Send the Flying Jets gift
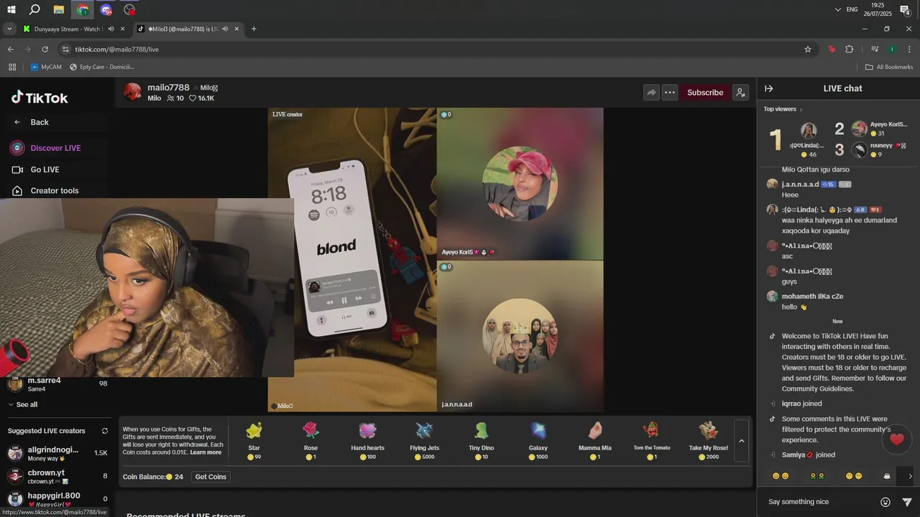This screenshot has height=517, width=920. (424, 440)
